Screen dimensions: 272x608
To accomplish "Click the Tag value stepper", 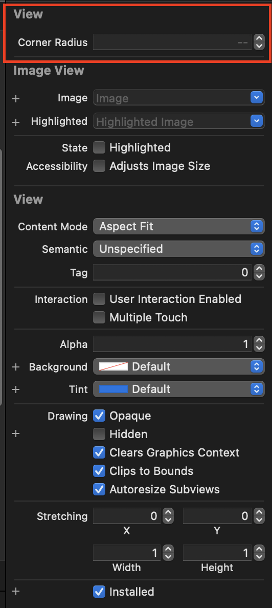I will tap(259, 273).
